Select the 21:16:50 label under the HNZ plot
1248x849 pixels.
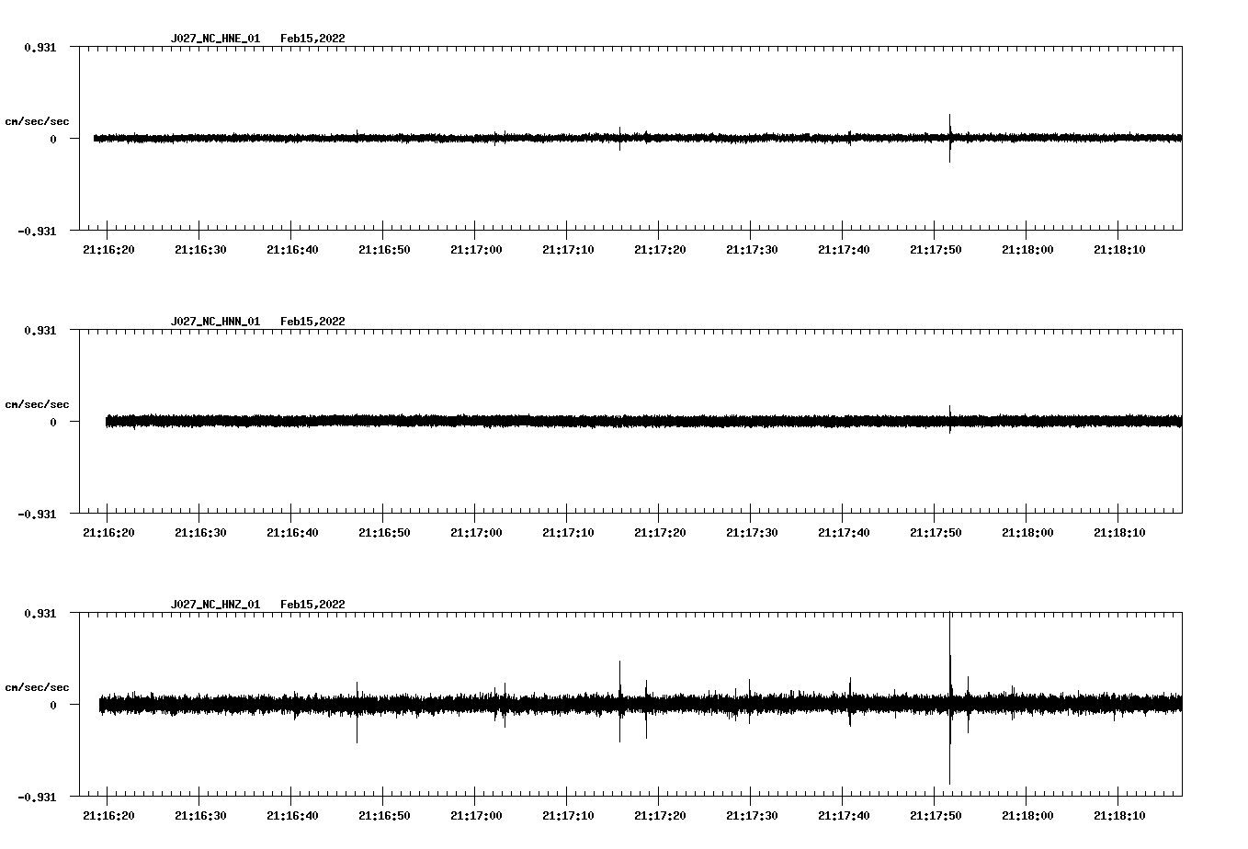pyautogui.click(x=384, y=816)
